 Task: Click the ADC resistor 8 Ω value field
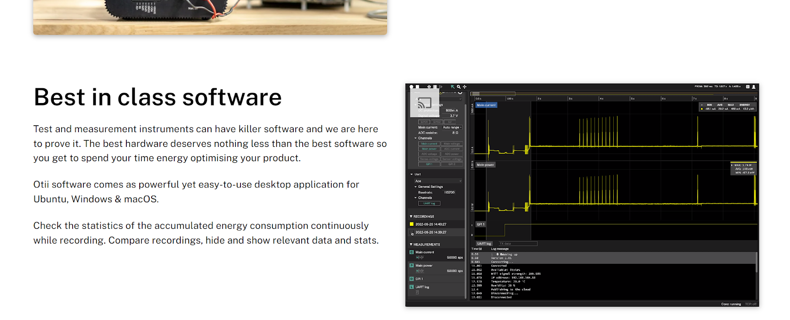452,133
